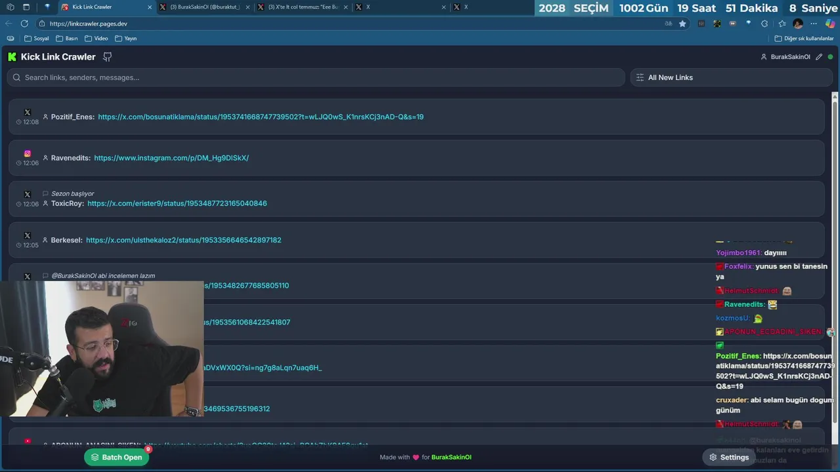Click the X platform icon on Berkesel row
This screenshot has height=472, width=840.
point(28,235)
